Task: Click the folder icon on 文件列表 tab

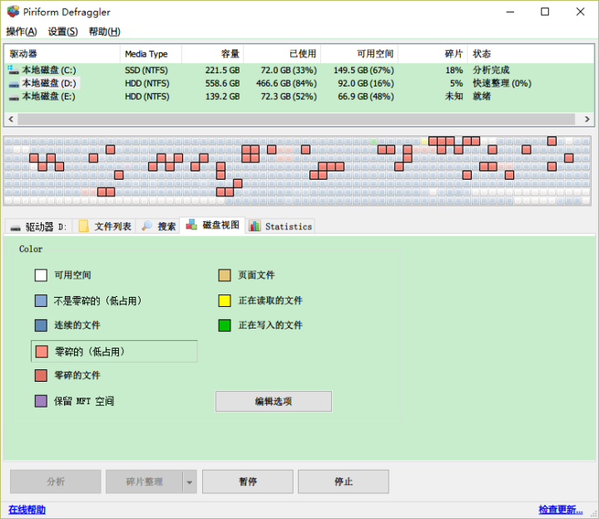Action: point(83,226)
